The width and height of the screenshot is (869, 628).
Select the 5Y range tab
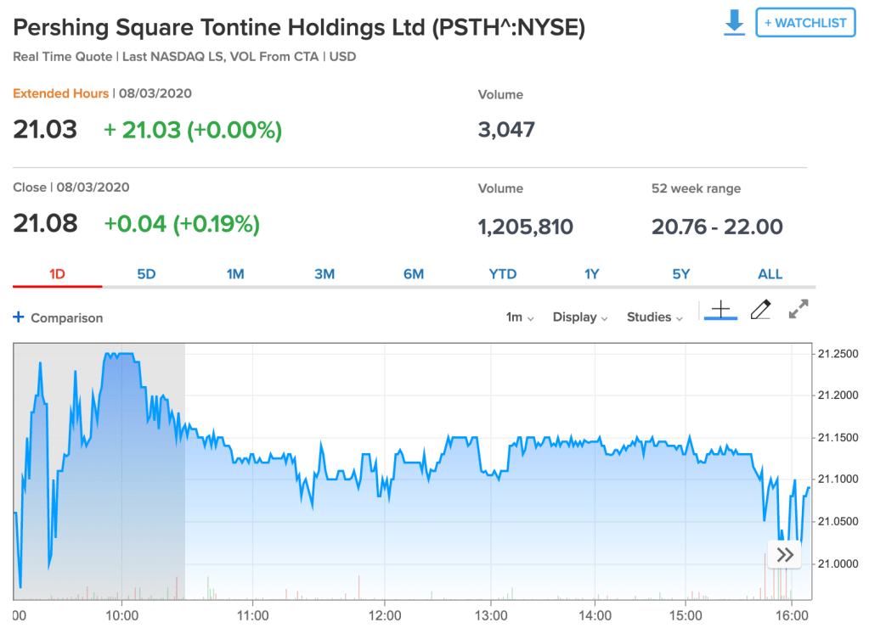[x=681, y=274]
